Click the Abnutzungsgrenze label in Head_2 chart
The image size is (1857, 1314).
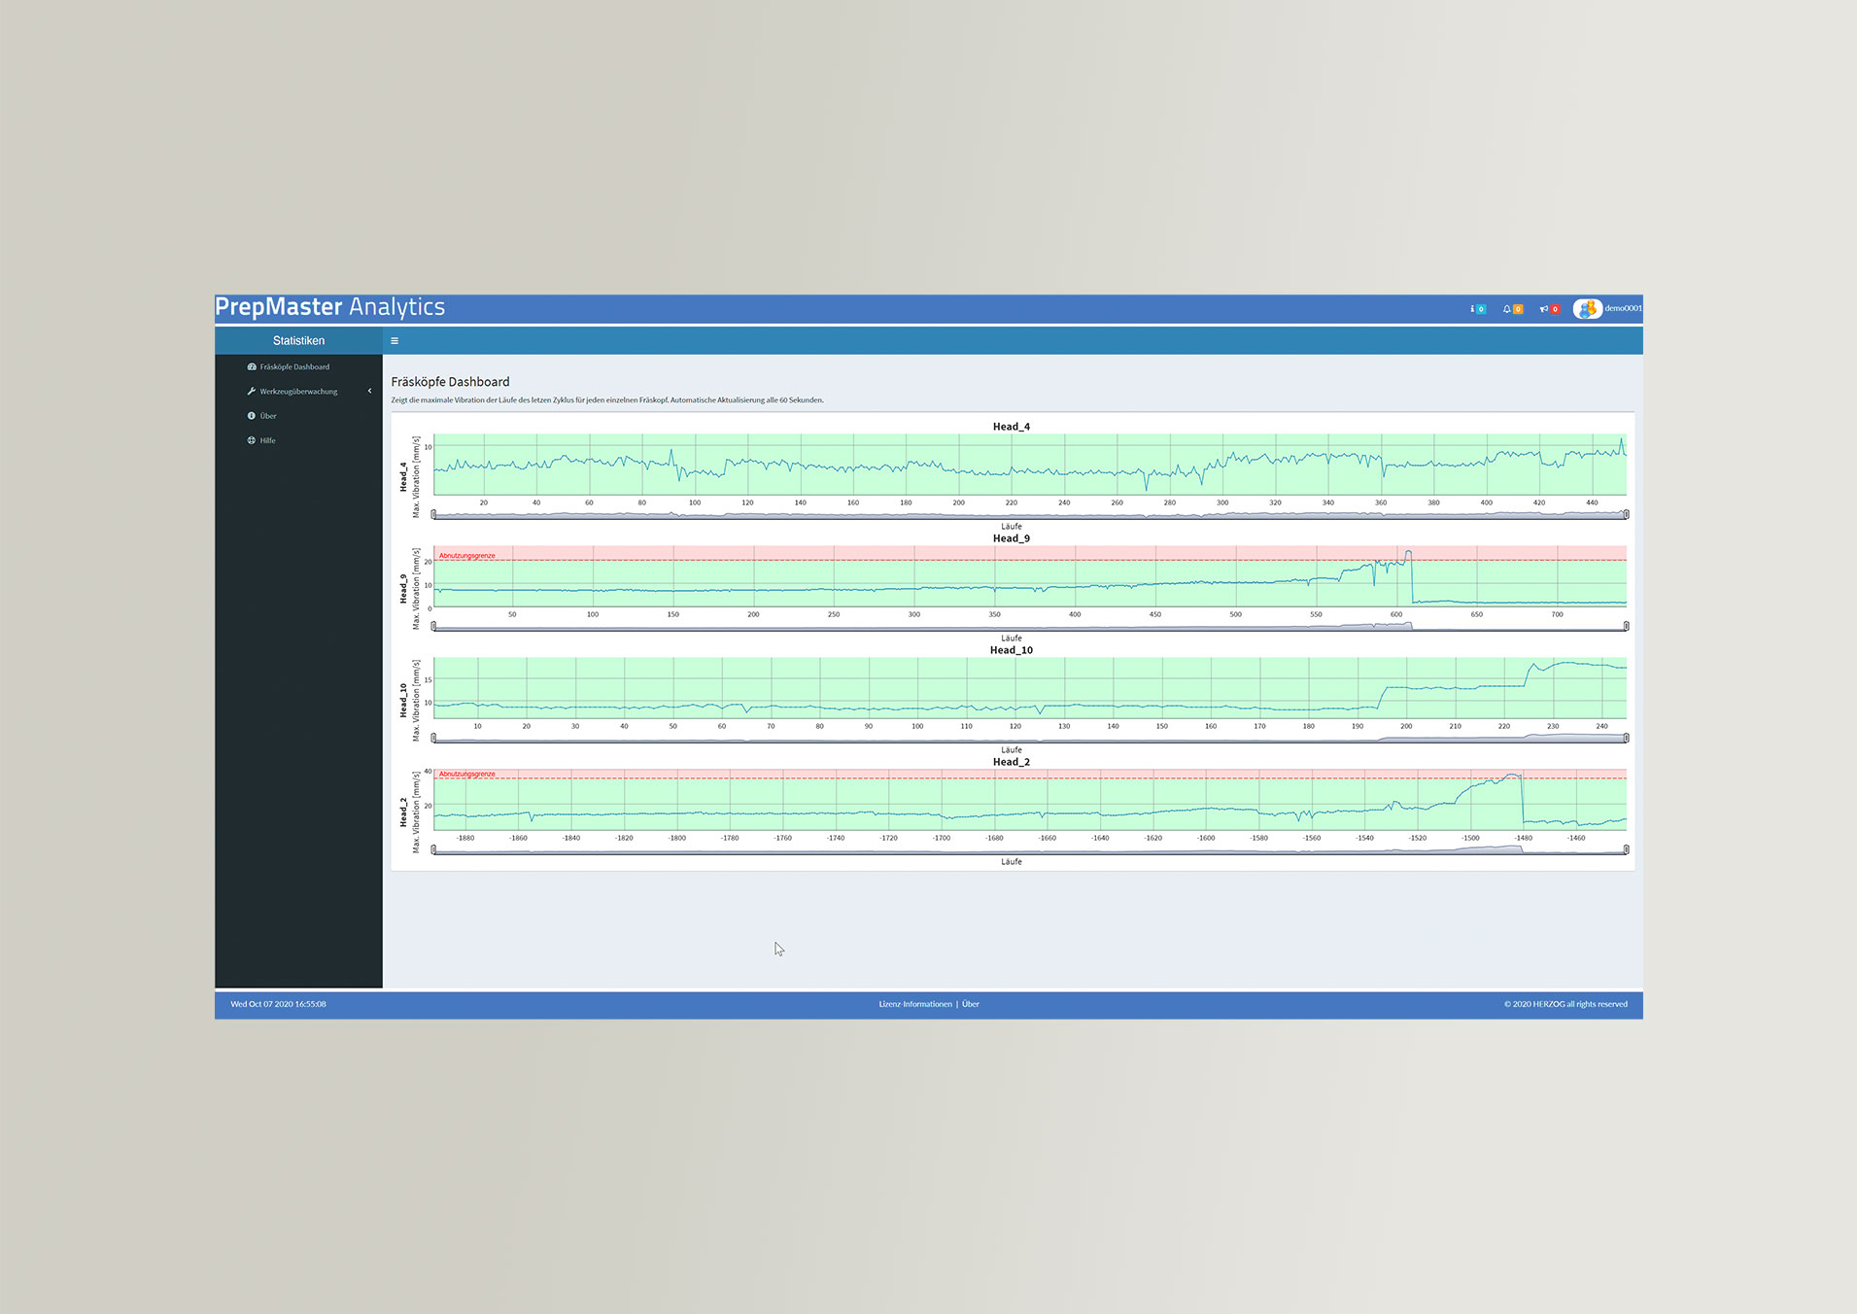pos(467,775)
